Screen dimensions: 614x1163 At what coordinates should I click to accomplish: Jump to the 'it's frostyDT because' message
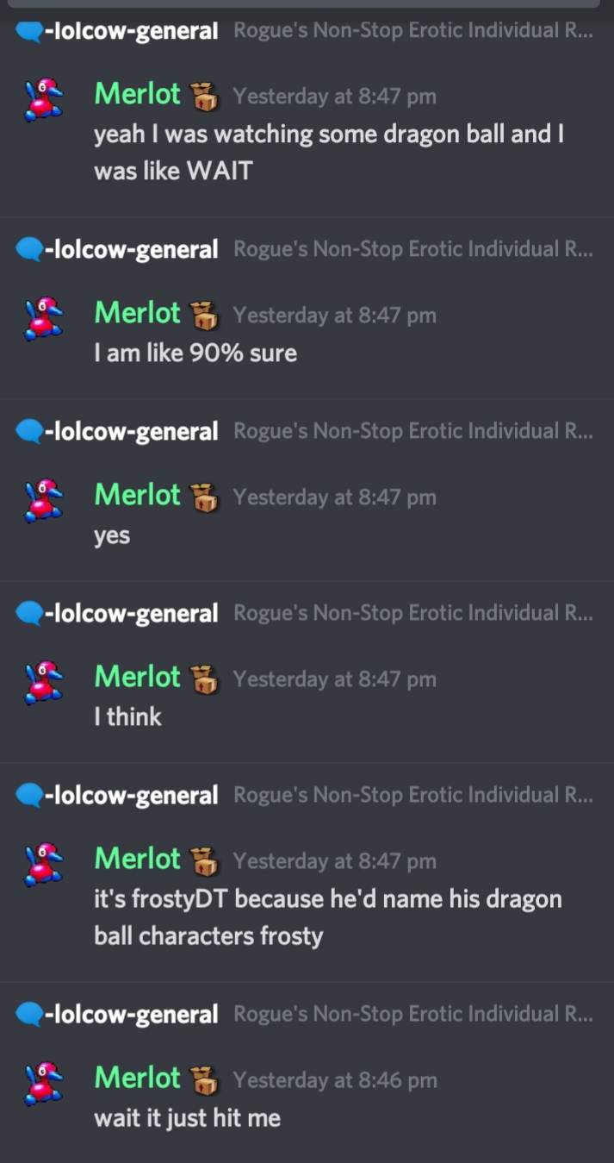point(328,917)
